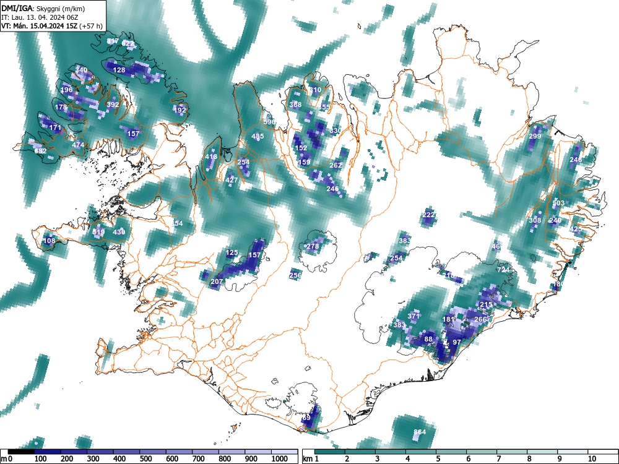Click the visibility value 178
The height and width of the screenshot is (464, 619).
(x=61, y=107)
